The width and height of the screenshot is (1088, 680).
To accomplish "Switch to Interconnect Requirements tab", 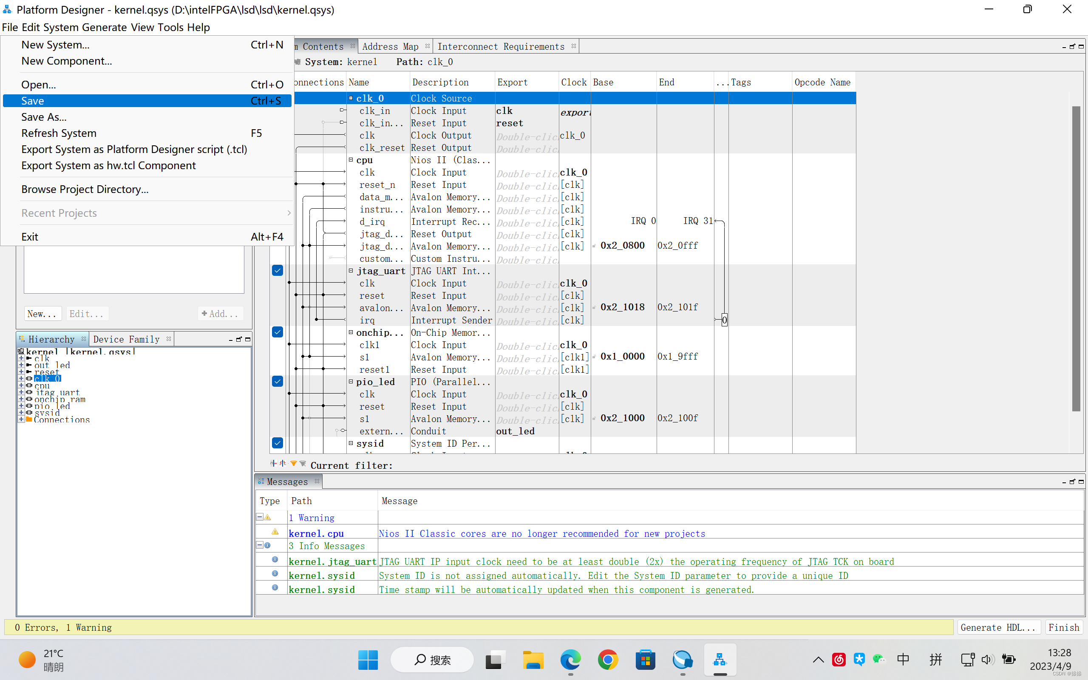I will 501,46.
